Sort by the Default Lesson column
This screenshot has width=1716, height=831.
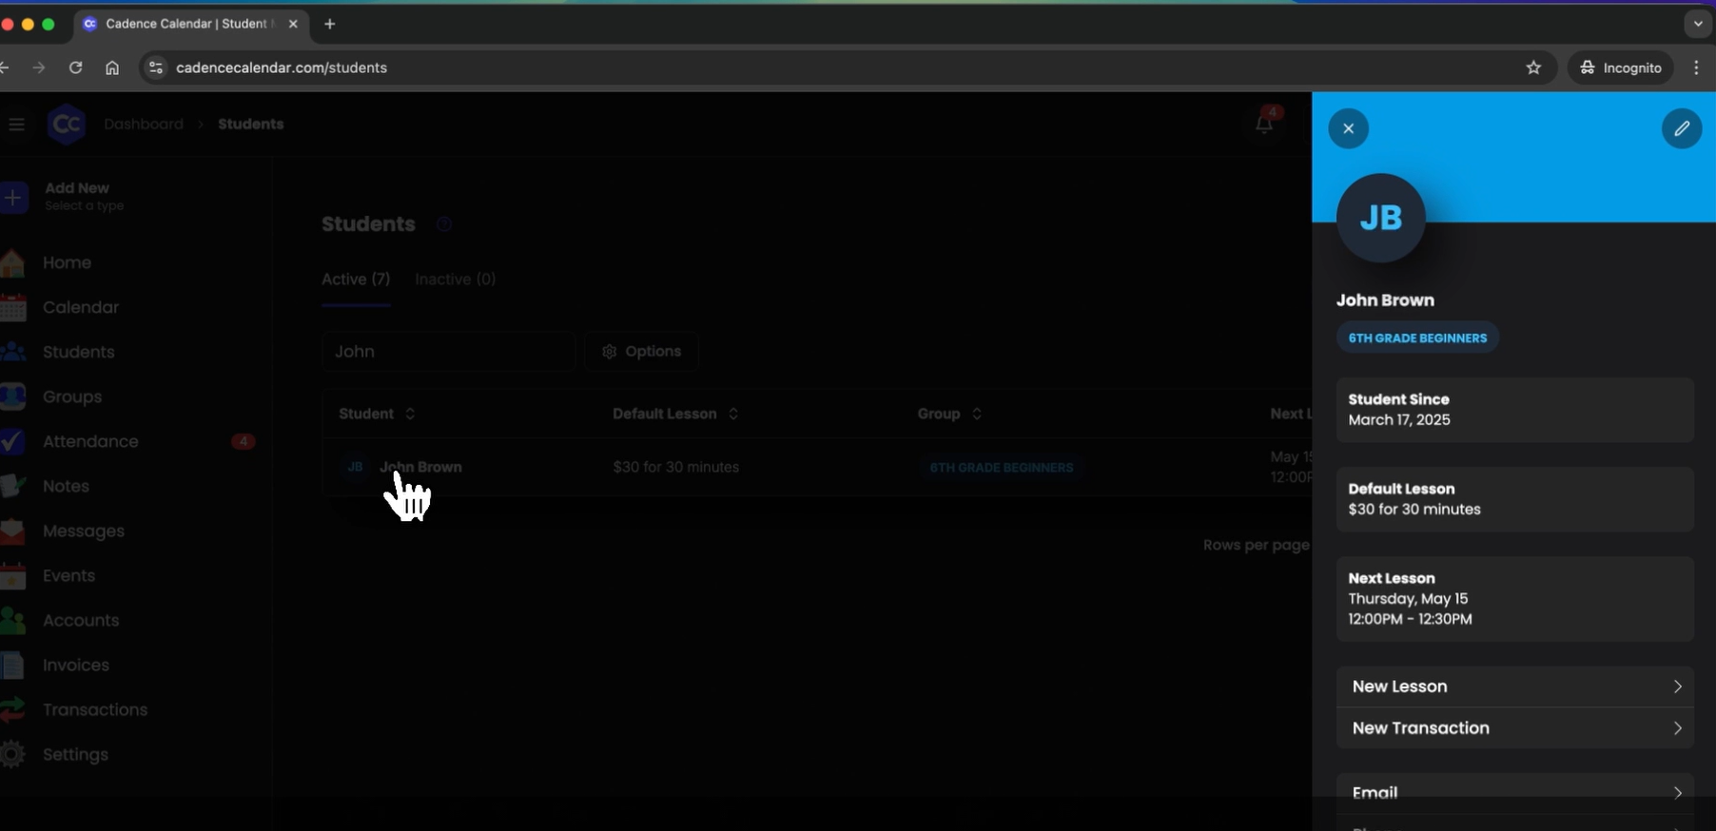675,414
